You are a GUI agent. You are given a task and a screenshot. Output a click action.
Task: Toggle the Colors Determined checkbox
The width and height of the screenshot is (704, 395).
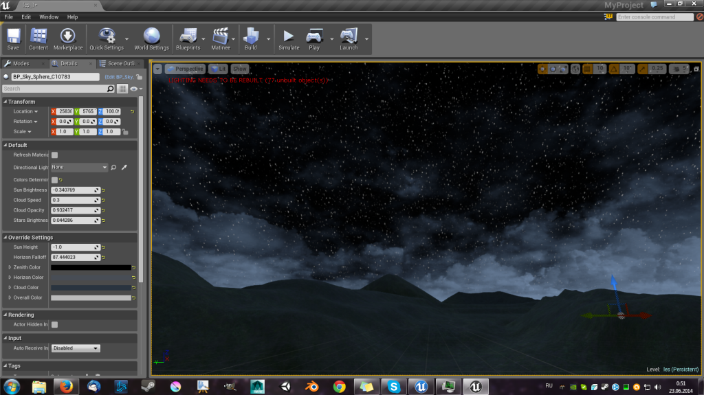click(55, 180)
